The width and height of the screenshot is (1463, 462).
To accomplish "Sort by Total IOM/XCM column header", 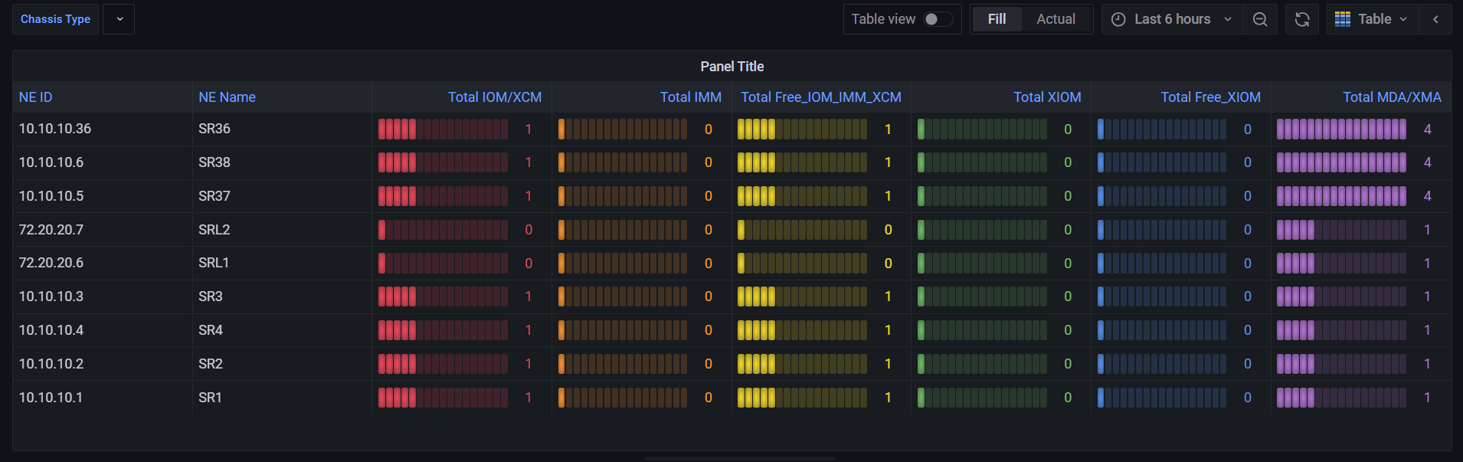I will [x=494, y=97].
